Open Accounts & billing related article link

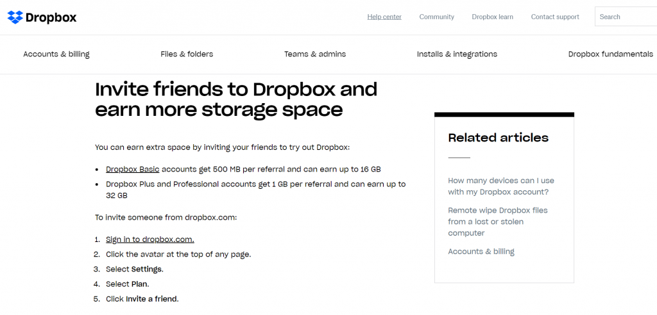tap(481, 252)
